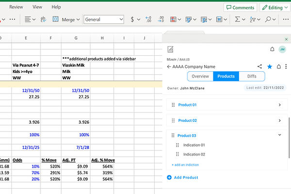Open the Help ribbon tab
The width and height of the screenshot is (291, 194).
click(x=56, y=7)
